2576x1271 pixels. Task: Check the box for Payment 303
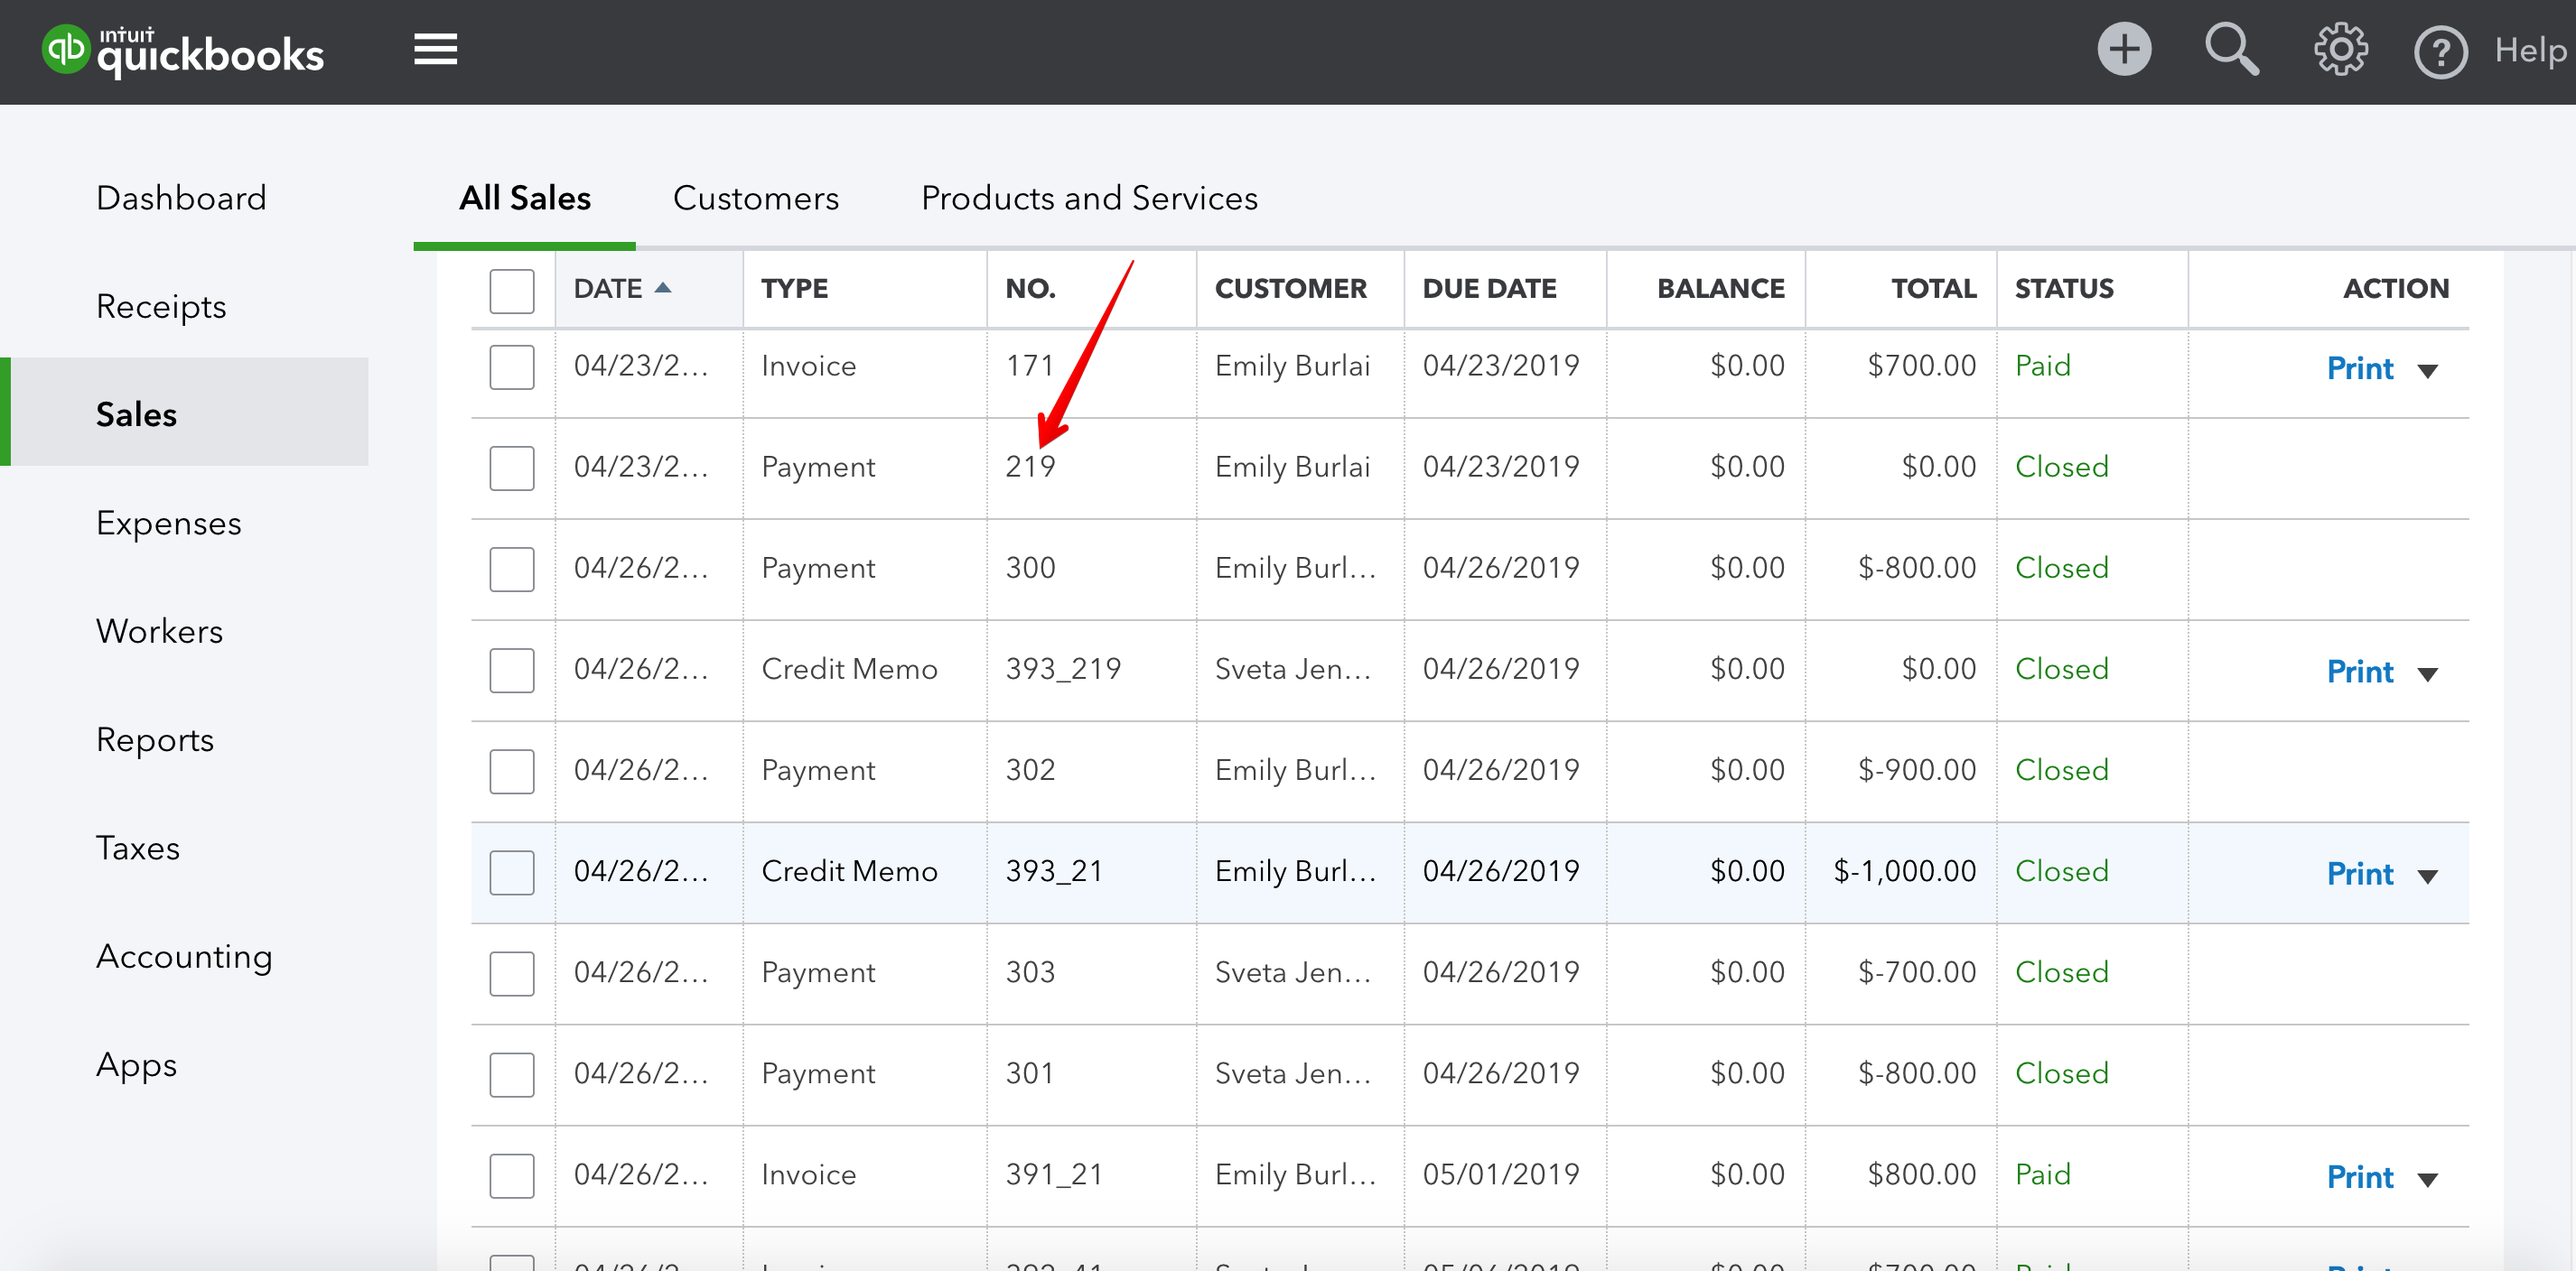point(512,973)
